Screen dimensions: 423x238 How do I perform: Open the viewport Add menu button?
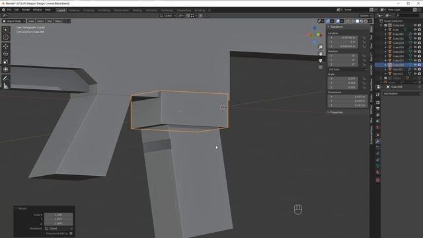click(50, 21)
